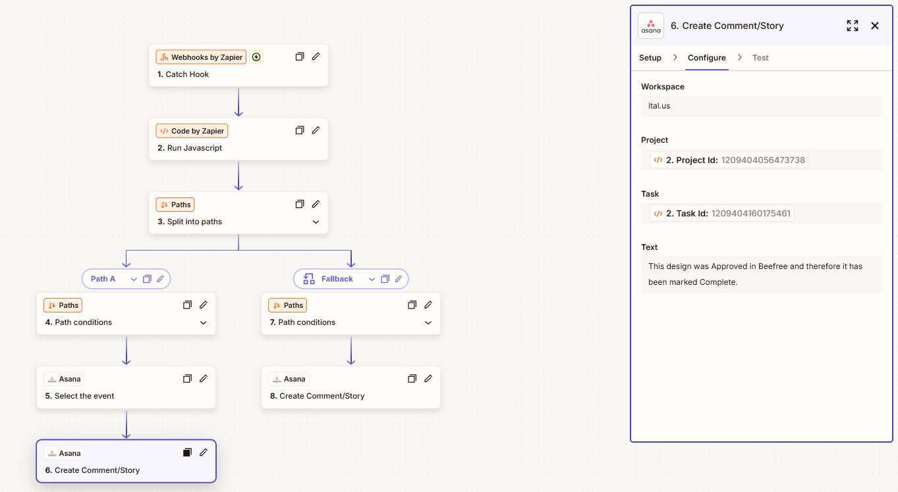Duplicate Path A using its copy icon
898x492 pixels.
(x=147, y=279)
